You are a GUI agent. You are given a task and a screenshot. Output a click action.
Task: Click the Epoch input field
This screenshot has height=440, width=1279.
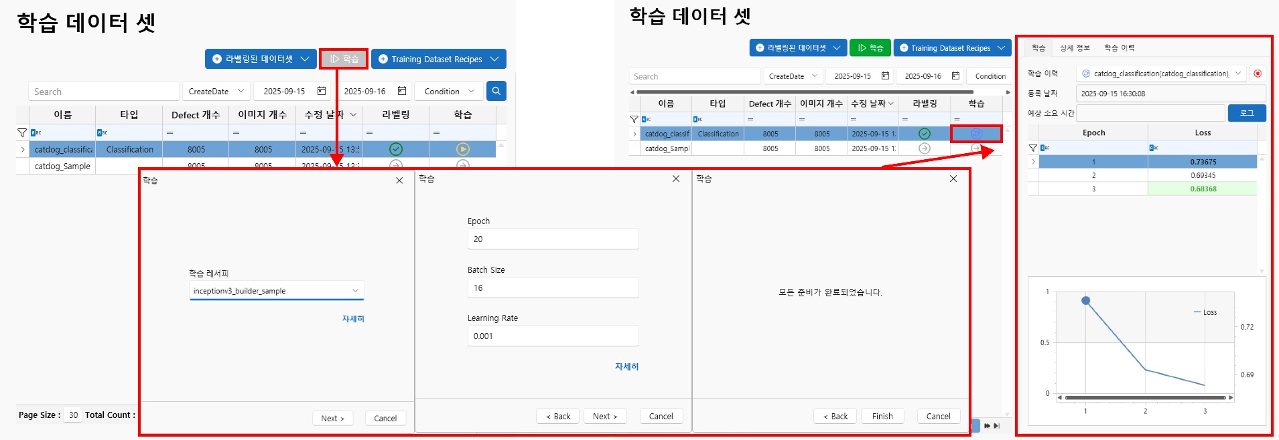point(553,239)
